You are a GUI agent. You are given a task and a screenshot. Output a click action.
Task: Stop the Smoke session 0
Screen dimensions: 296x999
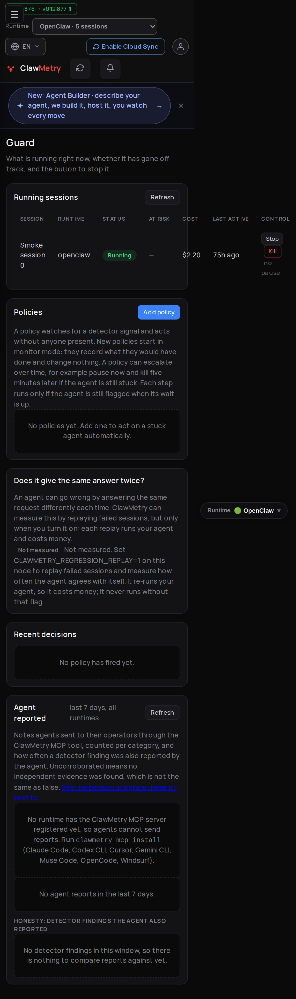point(272,239)
